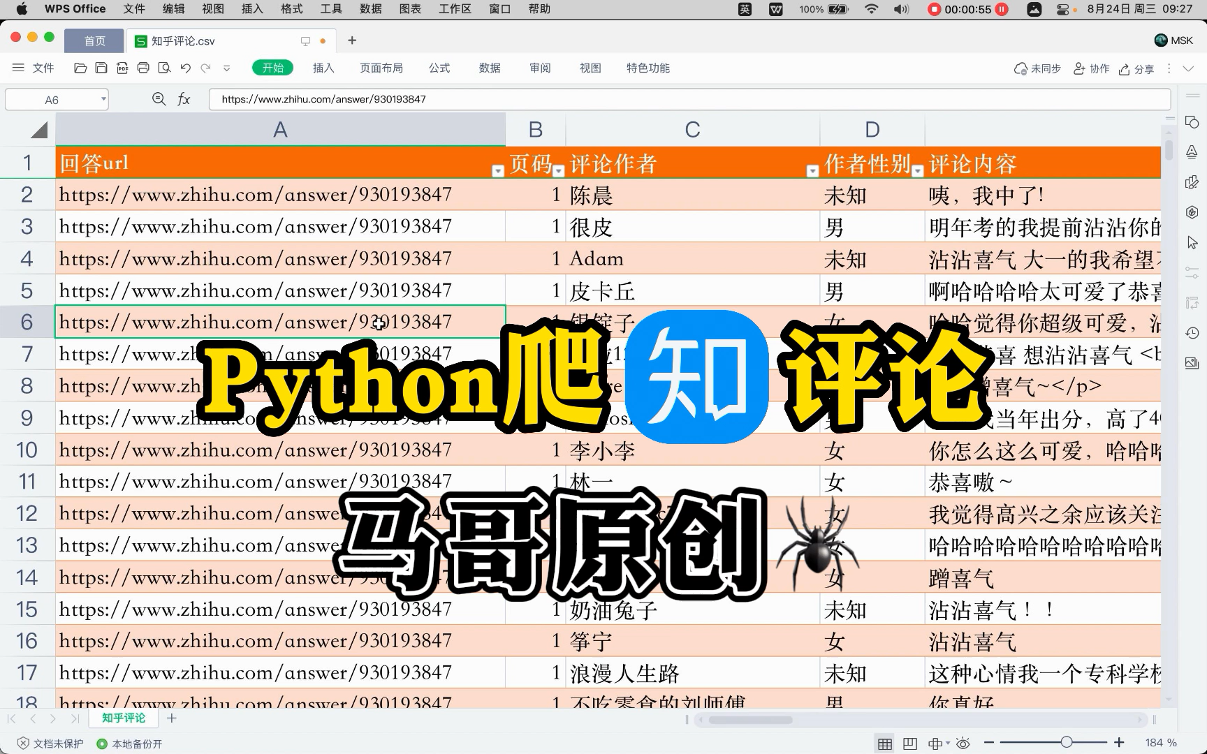
Task: Select column A header
Action: pos(280,129)
